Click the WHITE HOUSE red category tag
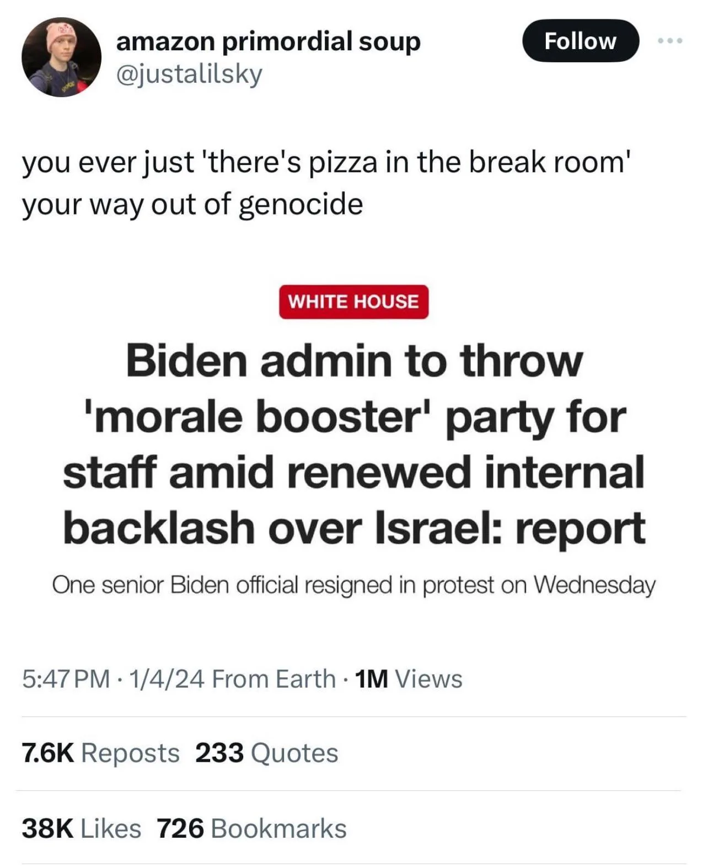Screen dimensions: 708x867 pyautogui.click(x=353, y=302)
